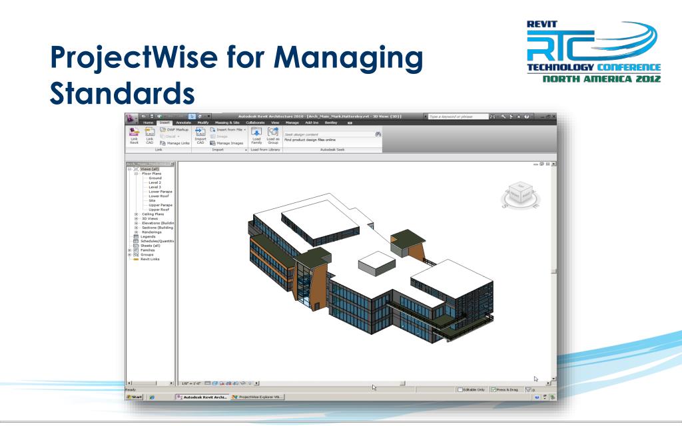This screenshot has height=426, width=682.
Task: Collapse the Views (all) tree node
Action: pyautogui.click(x=129, y=169)
